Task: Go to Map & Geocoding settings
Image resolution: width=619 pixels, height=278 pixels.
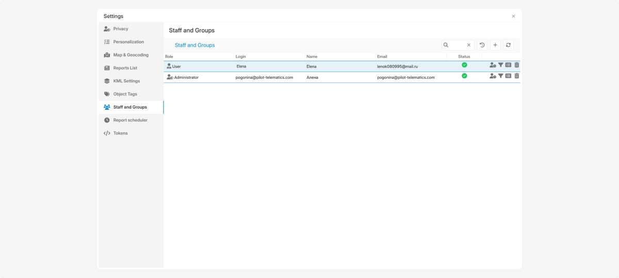Action: 131,55
